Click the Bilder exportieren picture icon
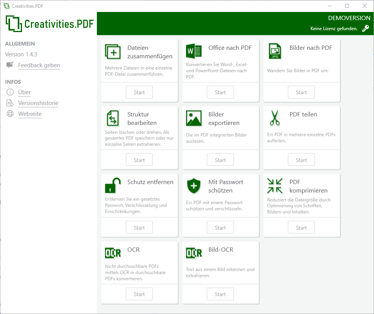This screenshot has width=374, height=314. (x=194, y=118)
